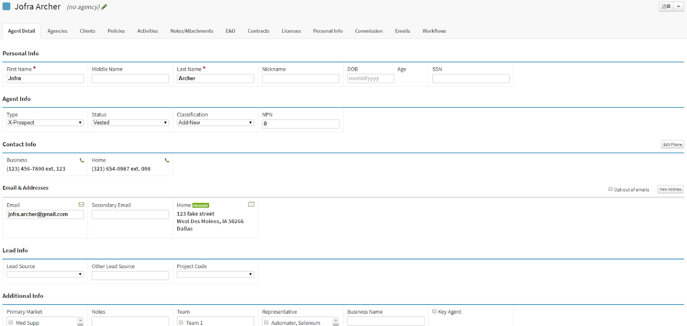Expand the caret menu at top right

pos(678,6)
